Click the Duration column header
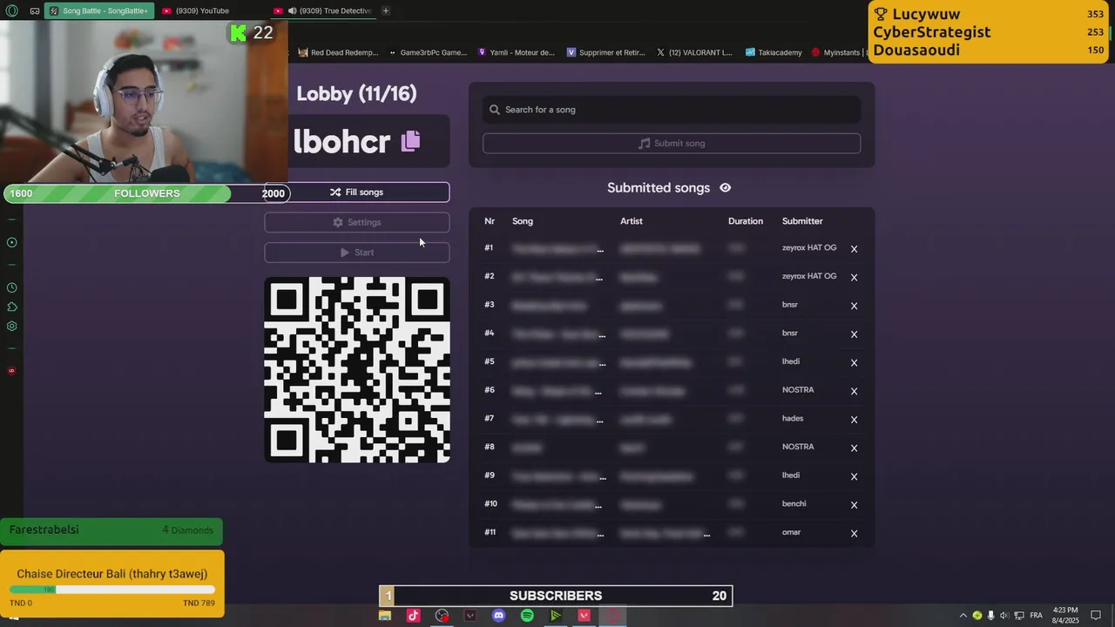This screenshot has height=627, width=1115. point(746,221)
